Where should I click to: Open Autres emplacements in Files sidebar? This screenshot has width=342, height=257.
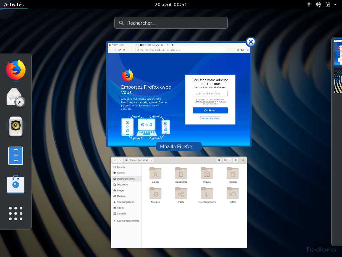click(x=126, y=221)
